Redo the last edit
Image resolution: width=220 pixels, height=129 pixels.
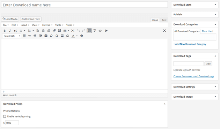83,31
